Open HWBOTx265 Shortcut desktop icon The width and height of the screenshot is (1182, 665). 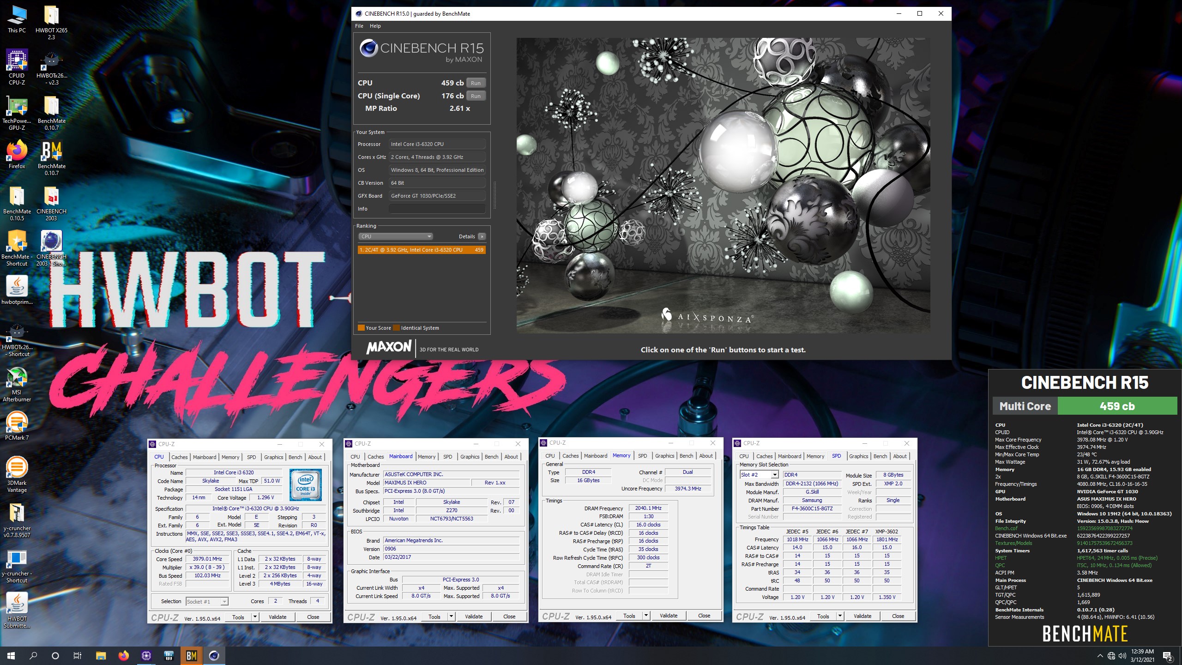click(x=17, y=339)
